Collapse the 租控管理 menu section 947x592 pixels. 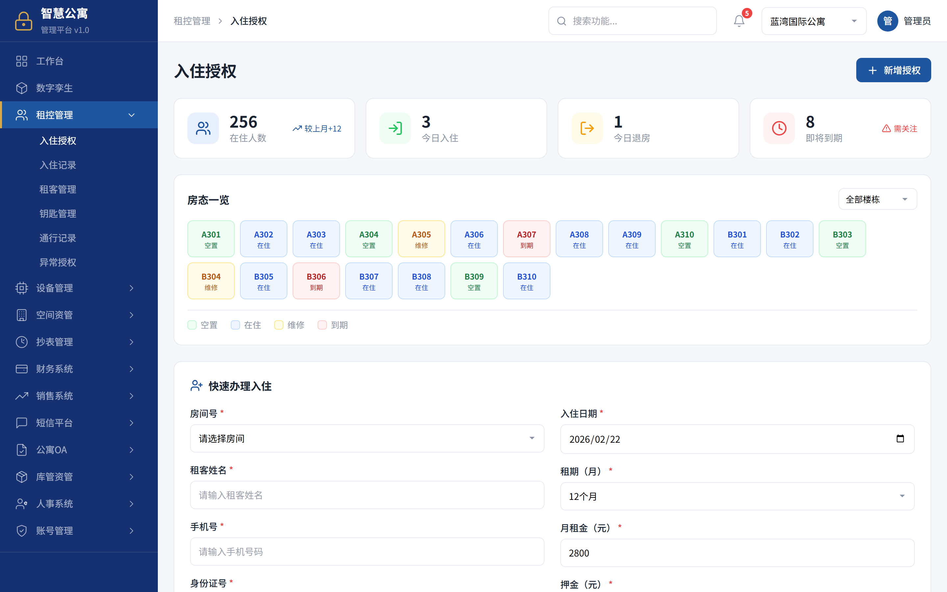tap(132, 115)
